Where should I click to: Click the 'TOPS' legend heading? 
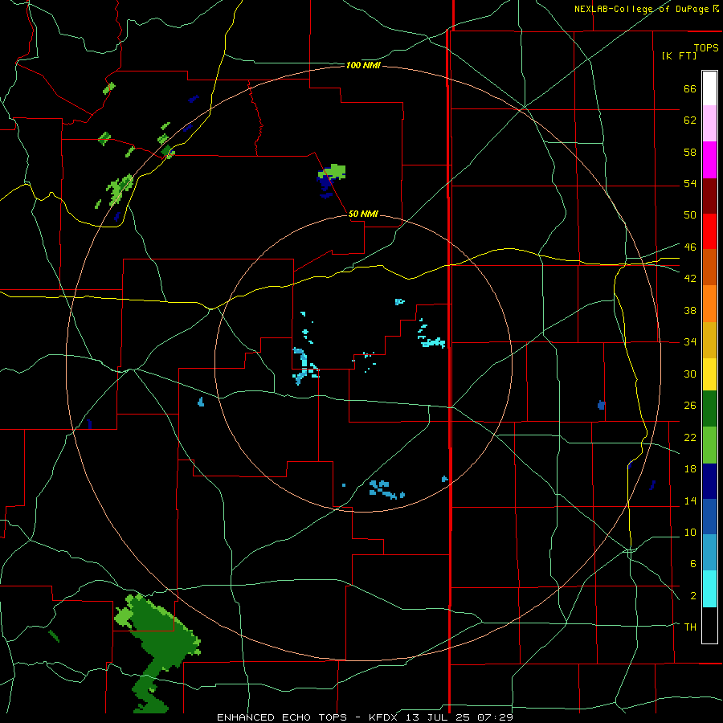[706, 47]
